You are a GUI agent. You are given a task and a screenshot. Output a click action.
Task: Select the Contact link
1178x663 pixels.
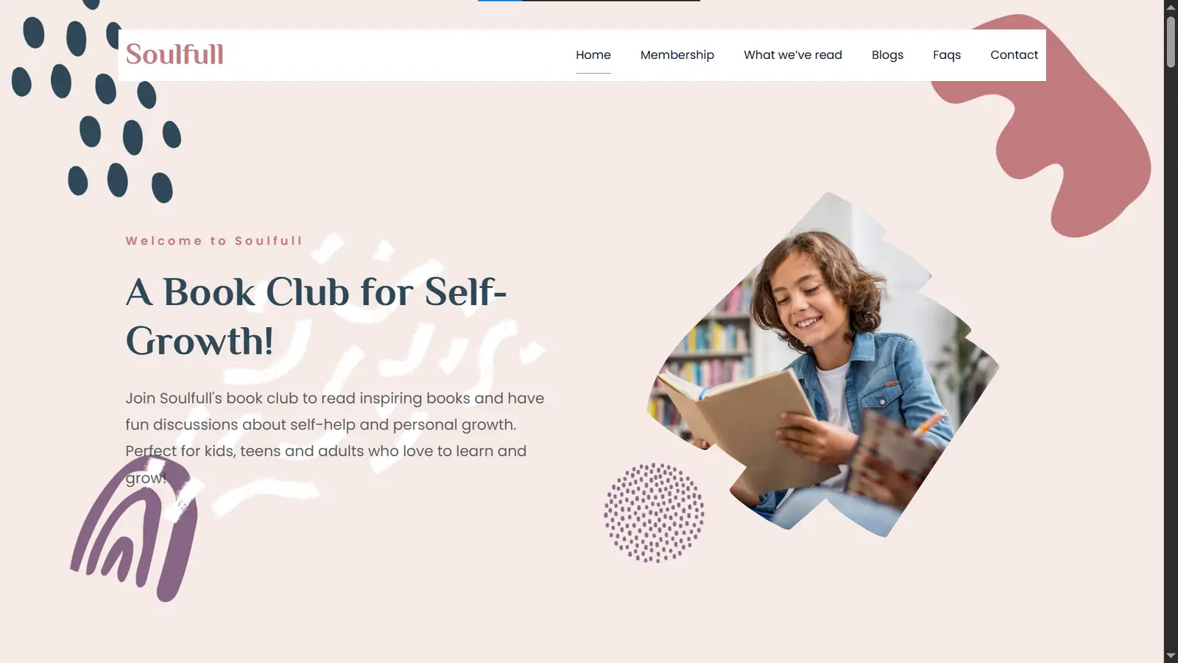(x=1014, y=55)
